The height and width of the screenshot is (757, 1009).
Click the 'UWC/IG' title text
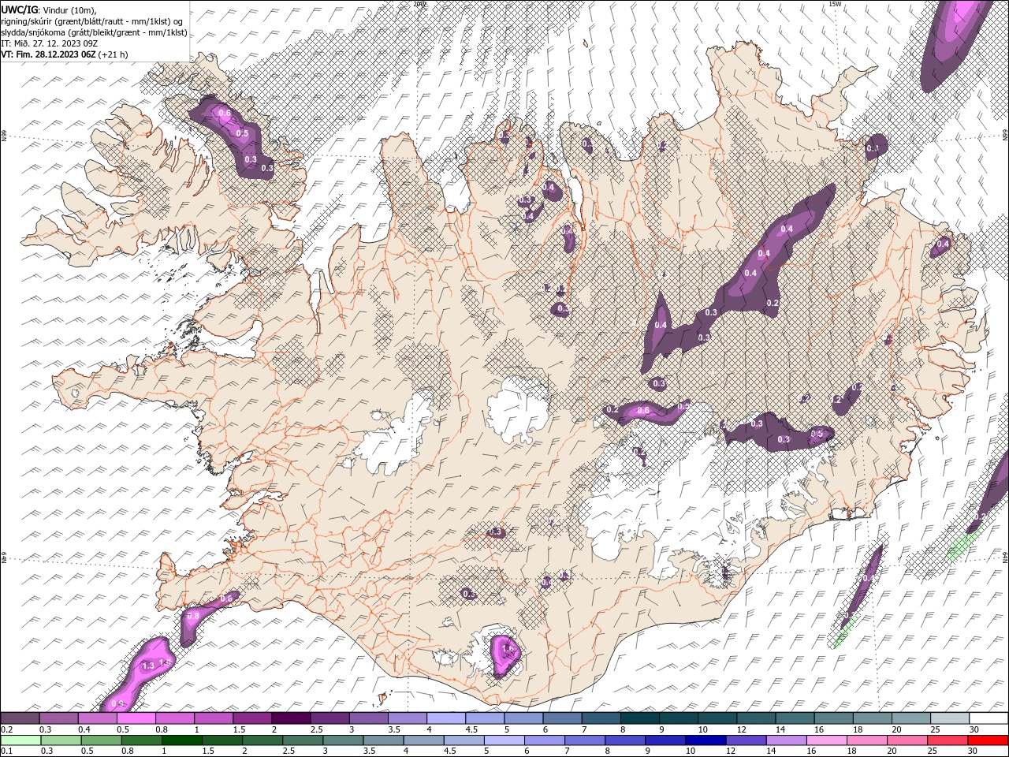[x=20, y=9]
